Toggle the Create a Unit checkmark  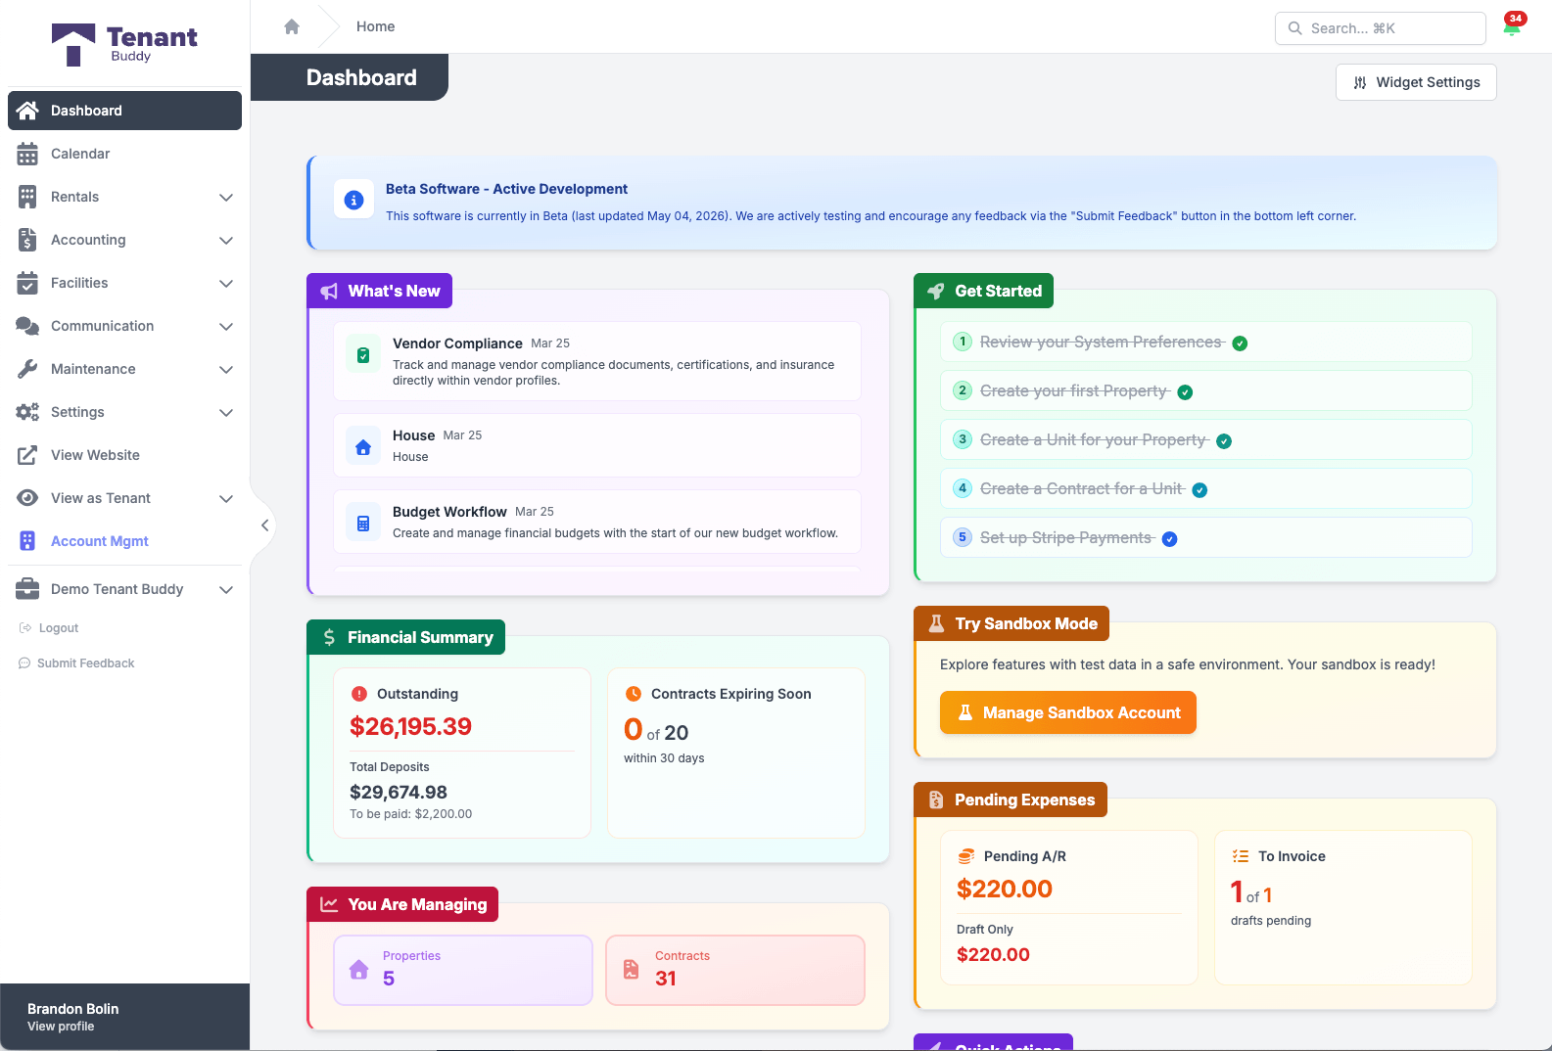pyautogui.click(x=1224, y=441)
